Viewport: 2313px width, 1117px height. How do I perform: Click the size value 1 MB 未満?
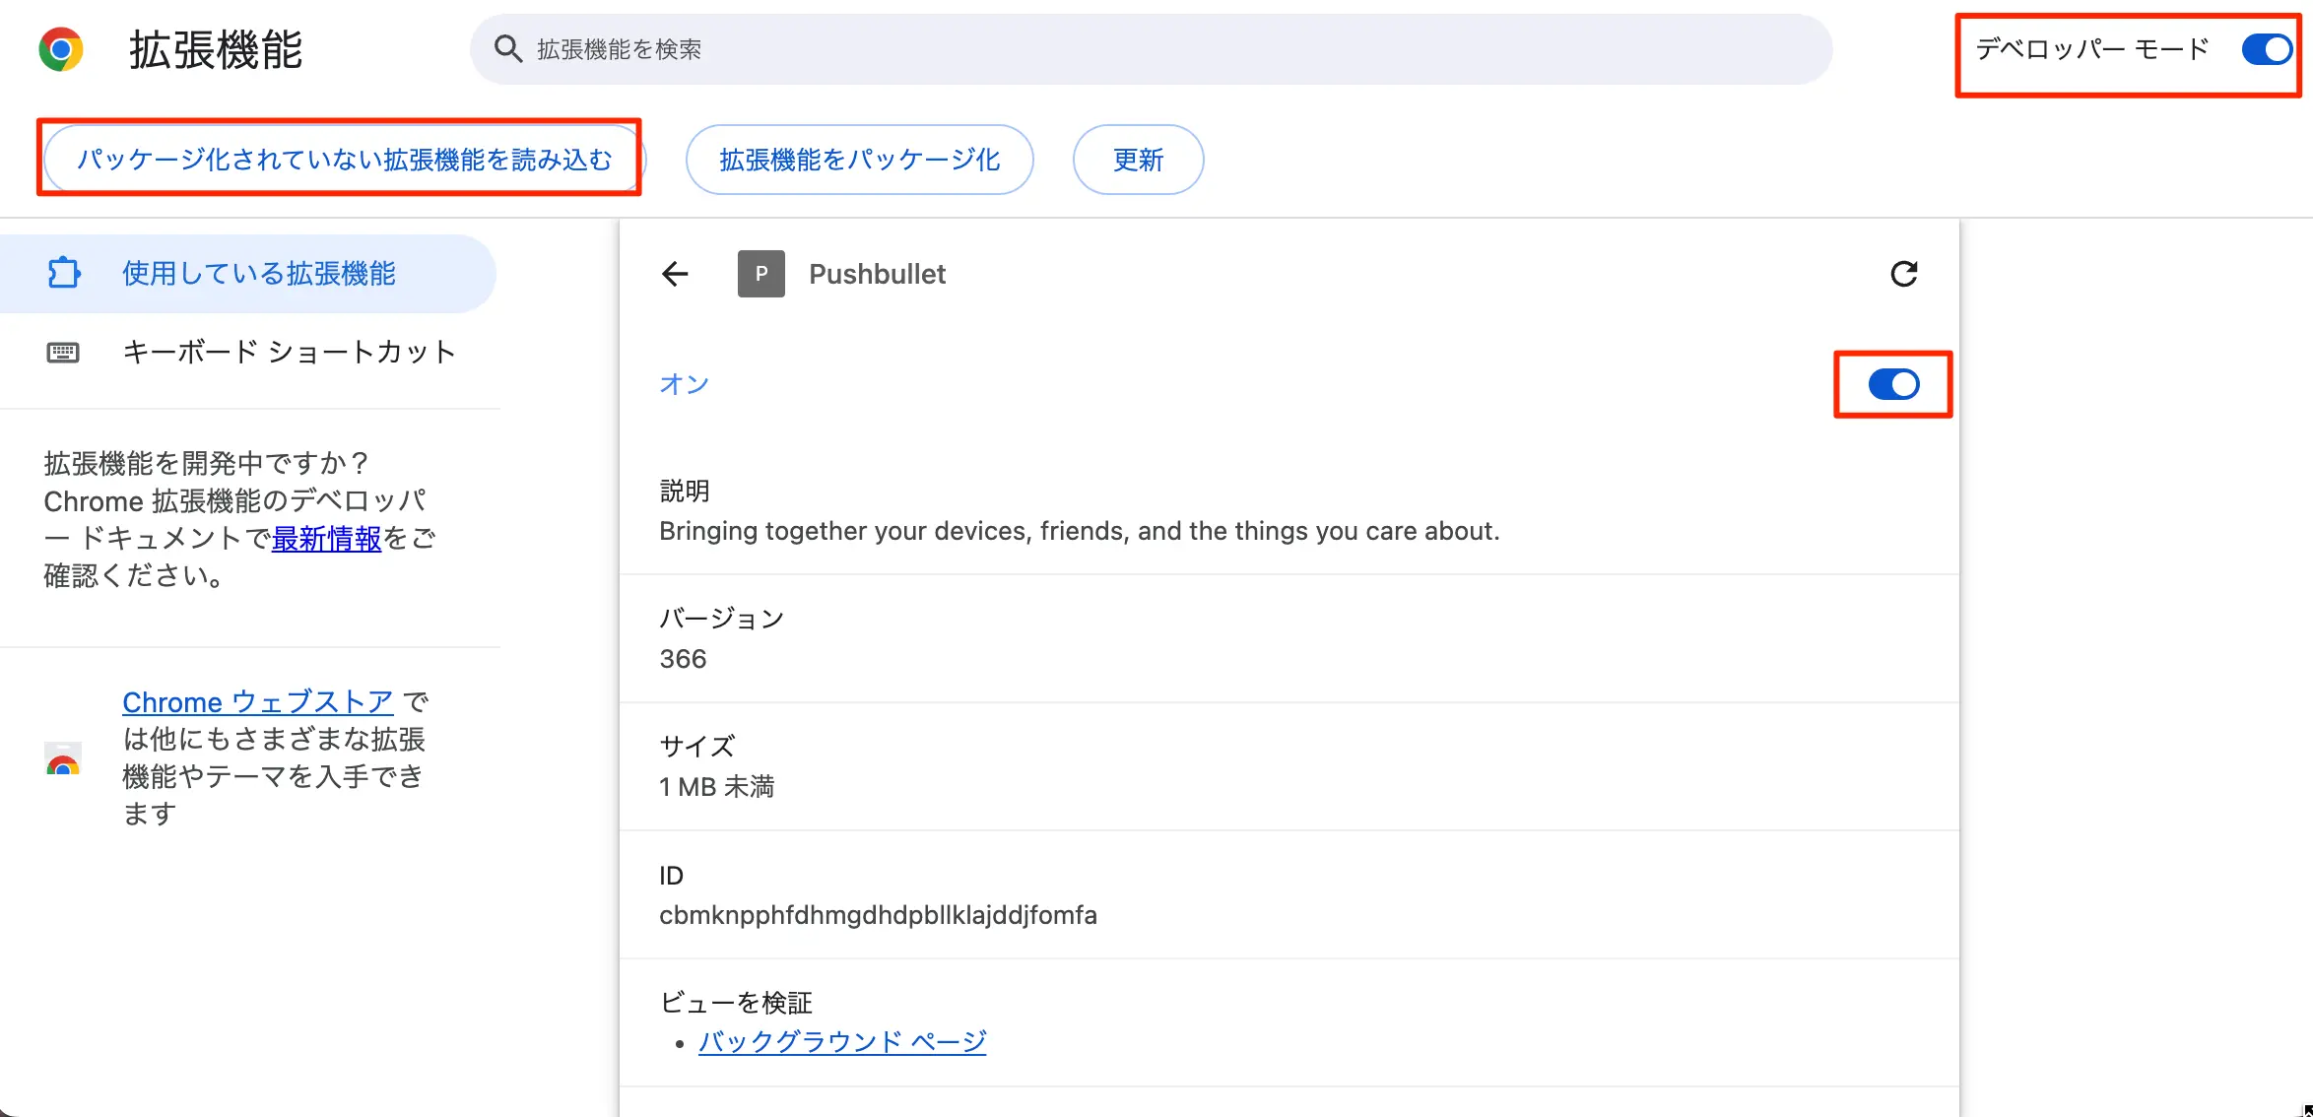716,787
